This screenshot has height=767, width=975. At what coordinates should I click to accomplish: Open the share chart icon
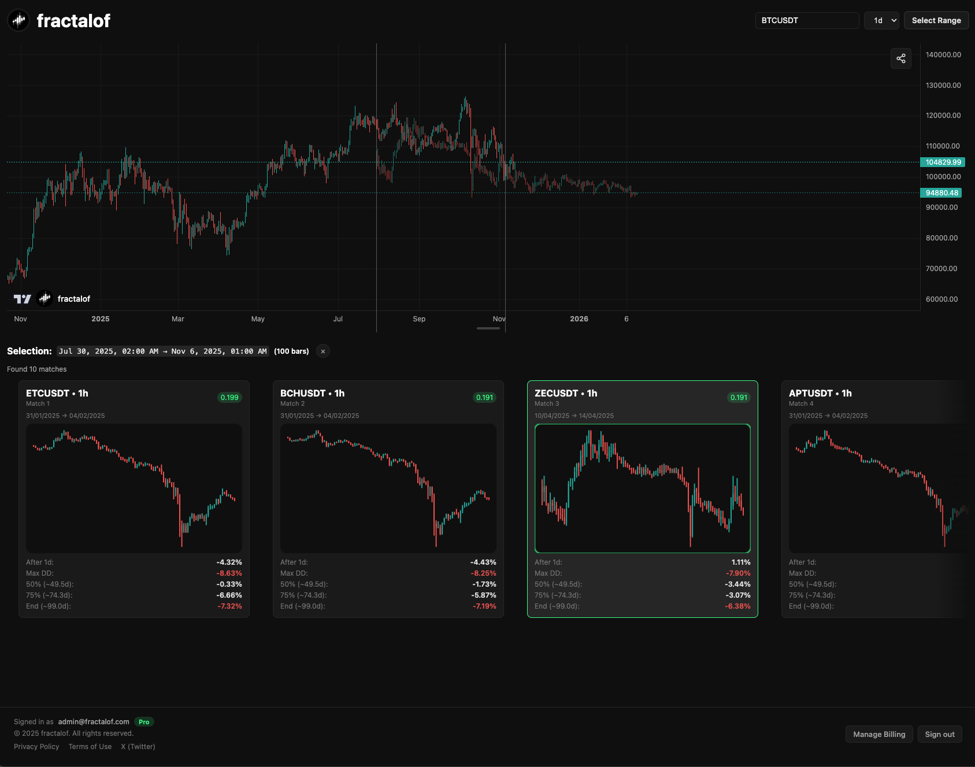[900, 58]
